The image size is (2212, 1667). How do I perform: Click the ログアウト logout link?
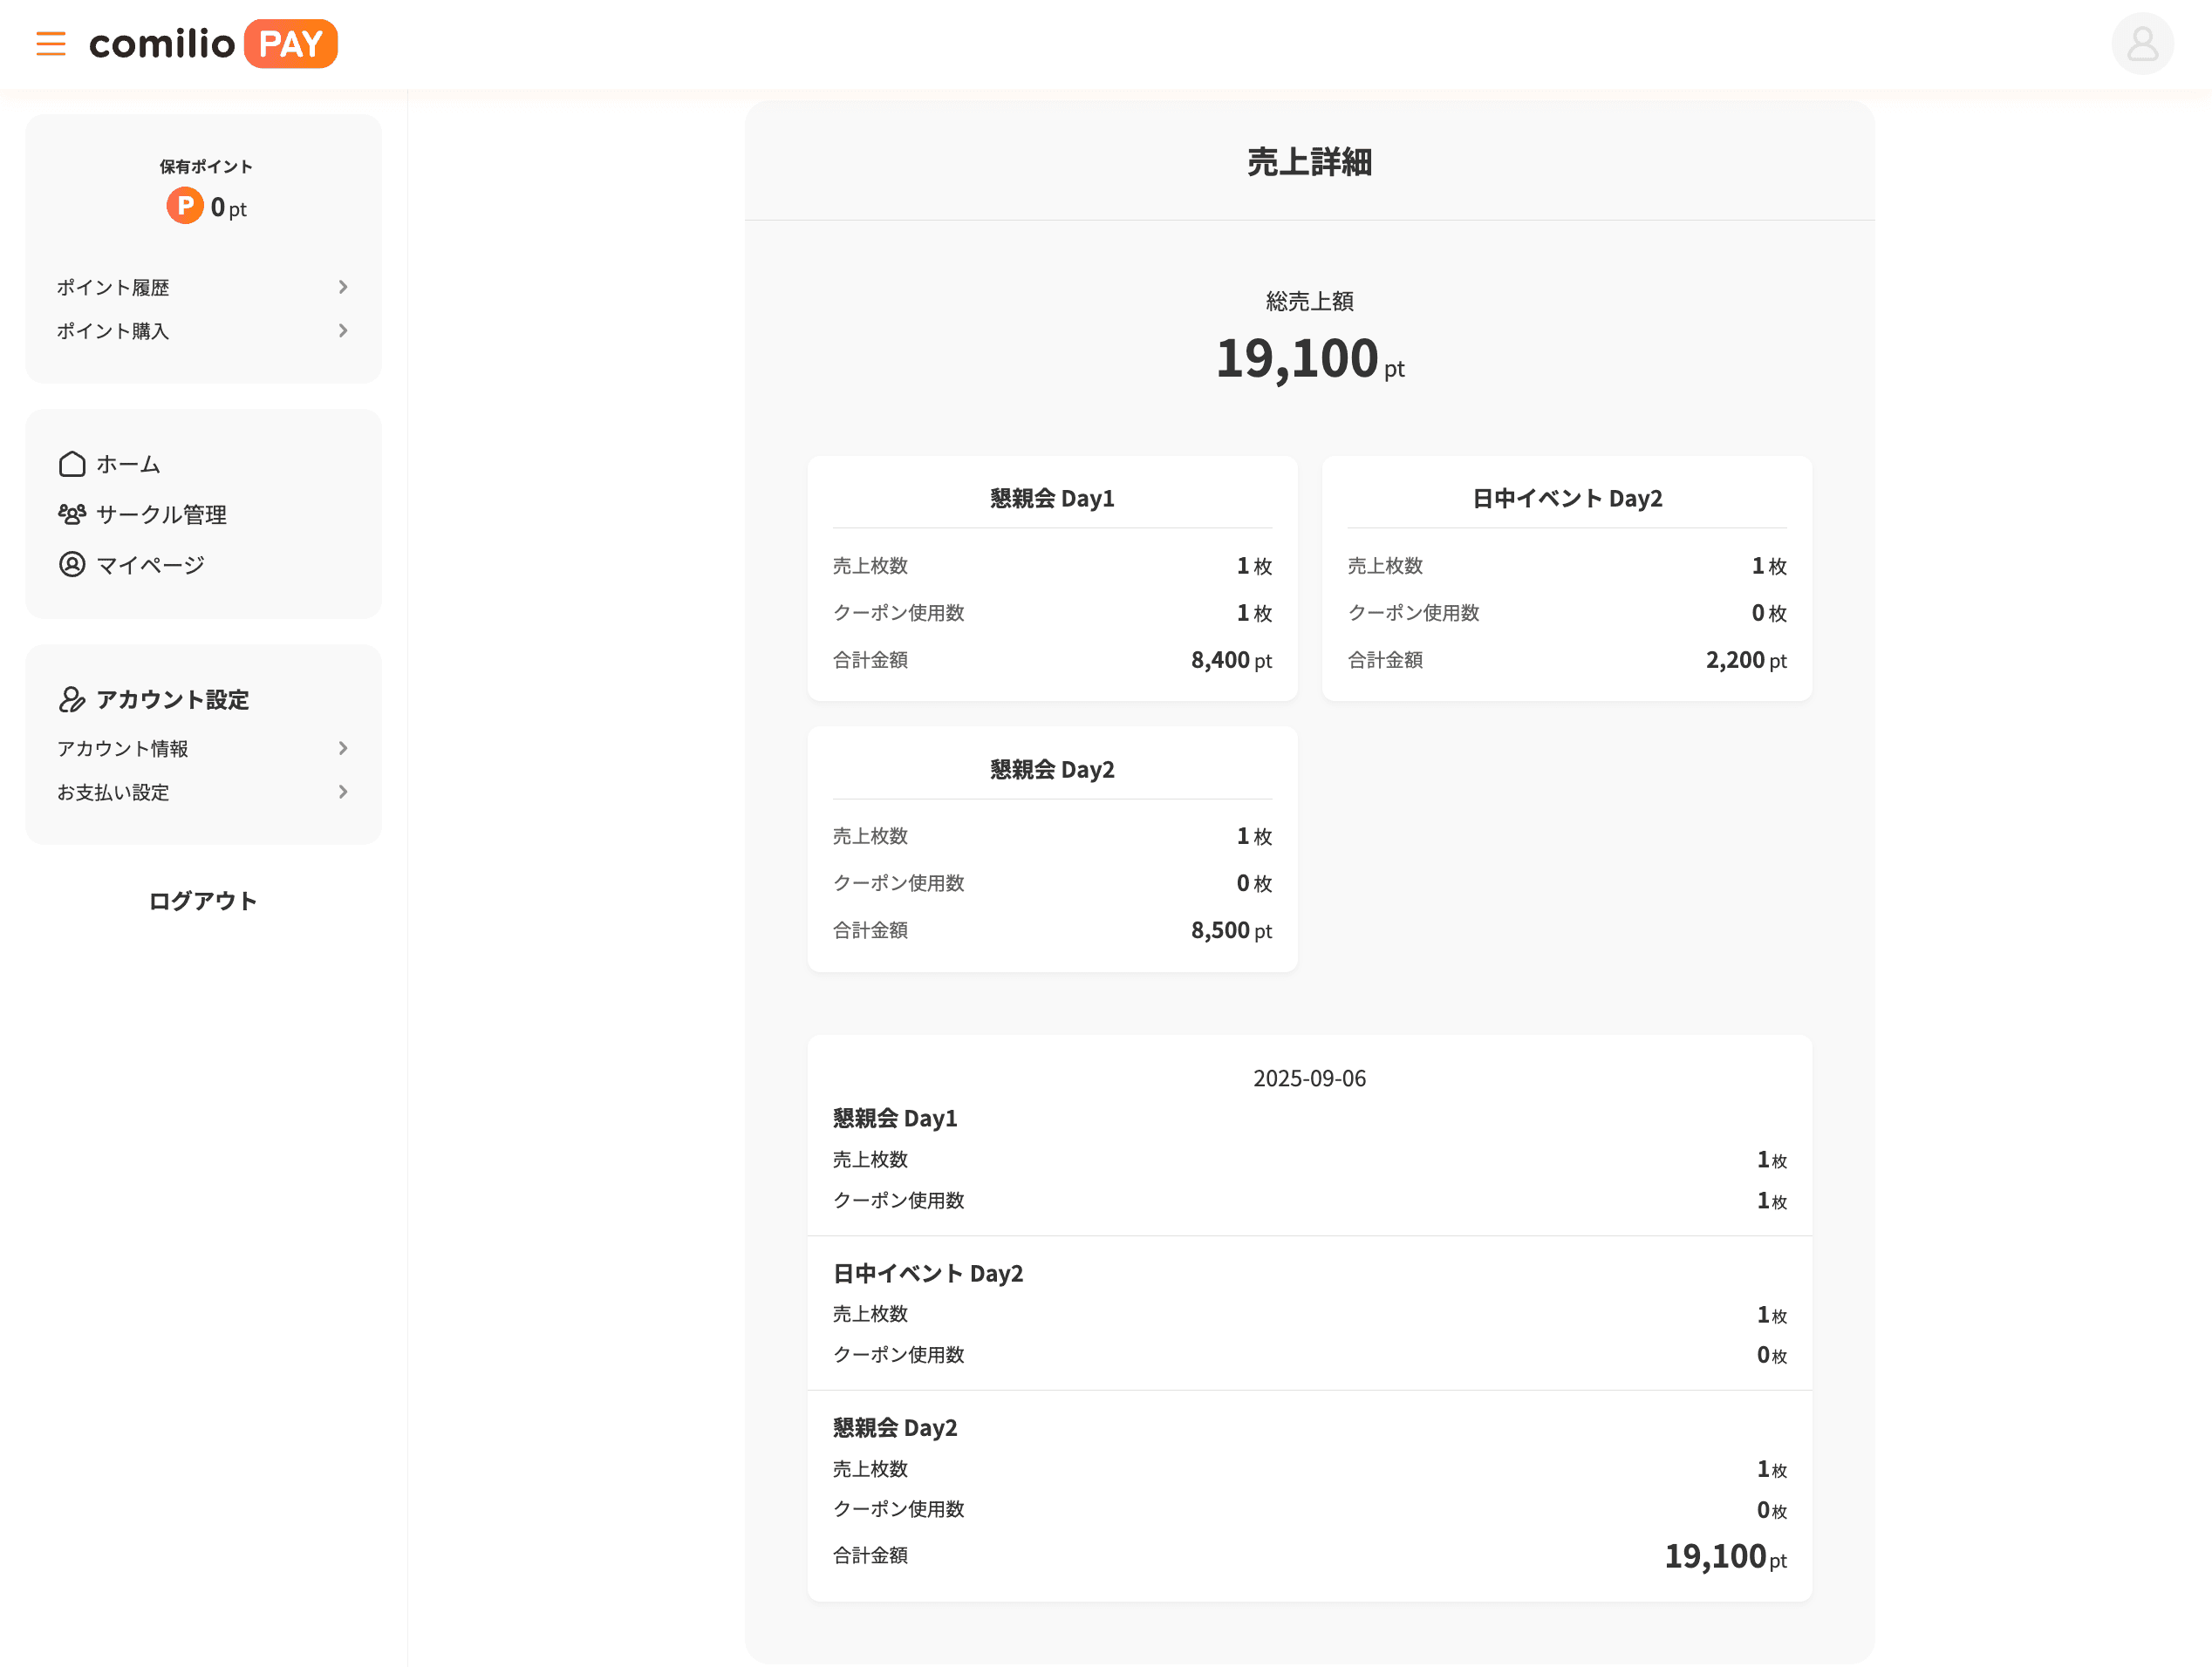pyautogui.click(x=202, y=901)
